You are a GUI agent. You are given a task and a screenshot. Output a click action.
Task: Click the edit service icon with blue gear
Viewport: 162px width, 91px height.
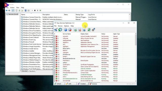[84, 30]
